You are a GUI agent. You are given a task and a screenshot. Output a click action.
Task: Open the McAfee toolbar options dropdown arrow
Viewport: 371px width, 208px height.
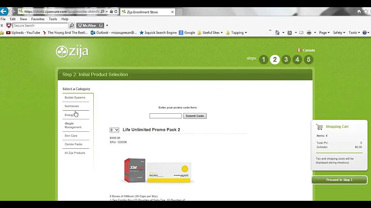pyautogui.click(x=107, y=25)
